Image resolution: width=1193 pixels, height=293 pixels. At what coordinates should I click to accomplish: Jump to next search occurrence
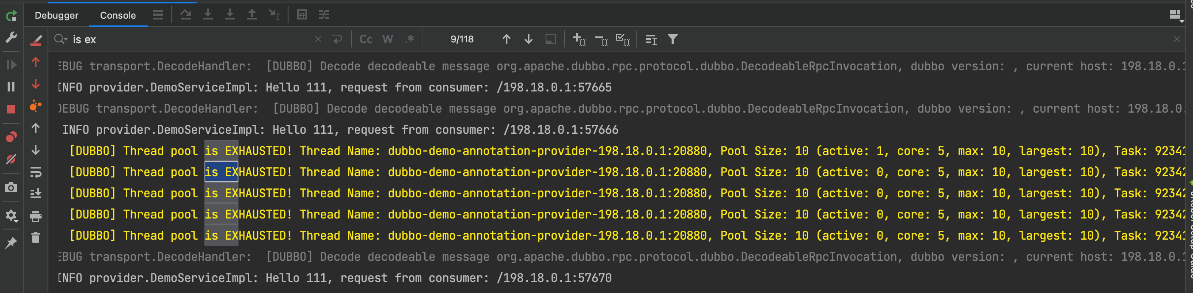pyautogui.click(x=529, y=39)
